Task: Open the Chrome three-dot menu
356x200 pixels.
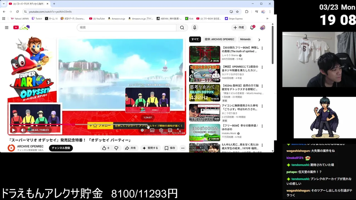Action: [x=270, y=12]
